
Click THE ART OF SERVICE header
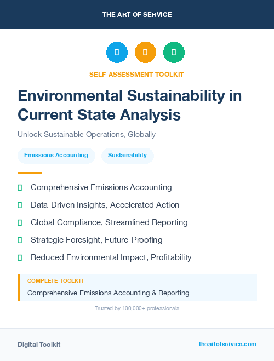137,14
